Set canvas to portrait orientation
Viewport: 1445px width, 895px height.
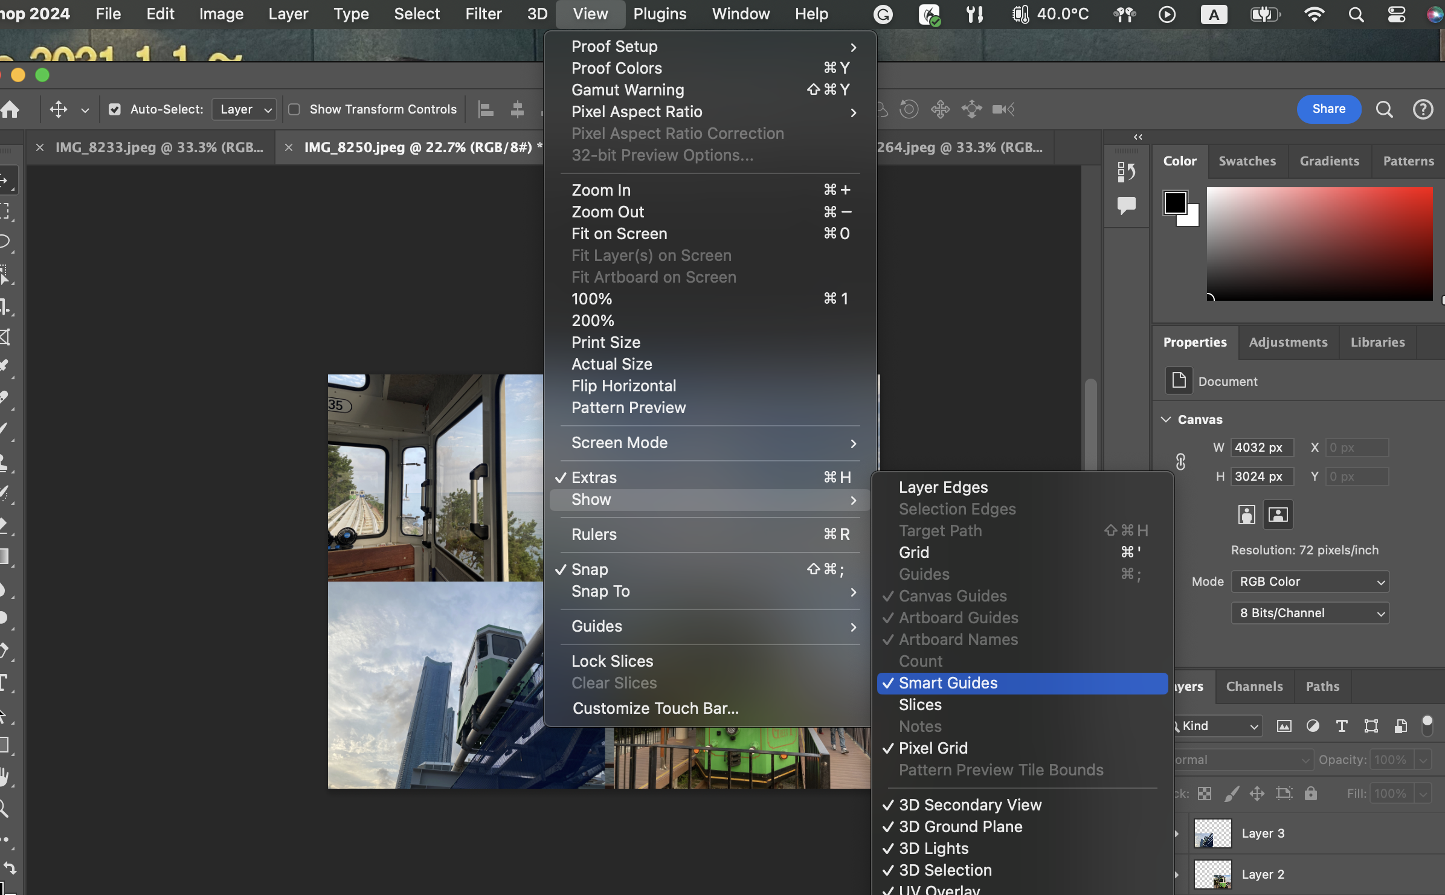(x=1246, y=515)
